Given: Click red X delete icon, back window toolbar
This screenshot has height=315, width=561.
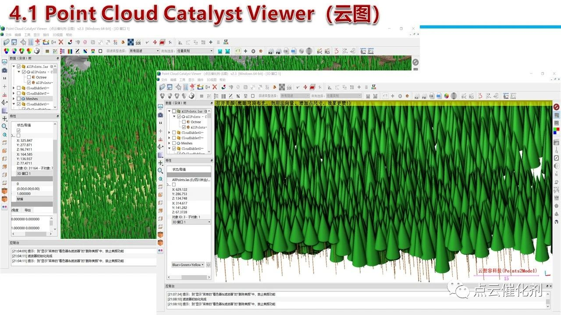Looking at the screenshot, I should [61, 42].
